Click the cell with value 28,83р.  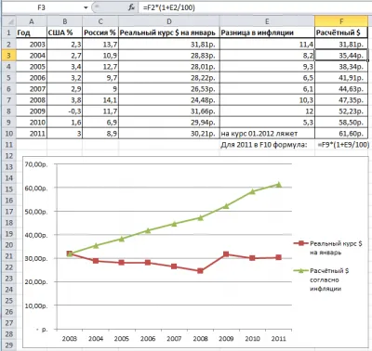169,56
